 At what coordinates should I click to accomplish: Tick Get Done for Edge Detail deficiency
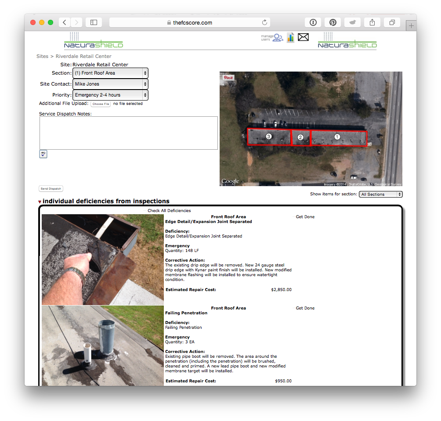pos(293,217)
